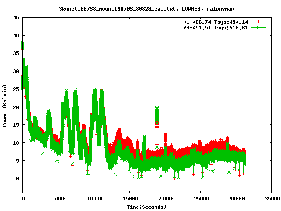The image size is (281, 211).
Task: Click the x-axis tick label 25000
Action: [x=202, y=199]
